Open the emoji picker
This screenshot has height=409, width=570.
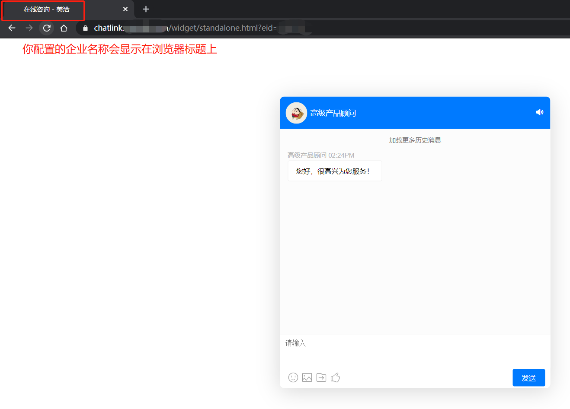click(293, 377)
